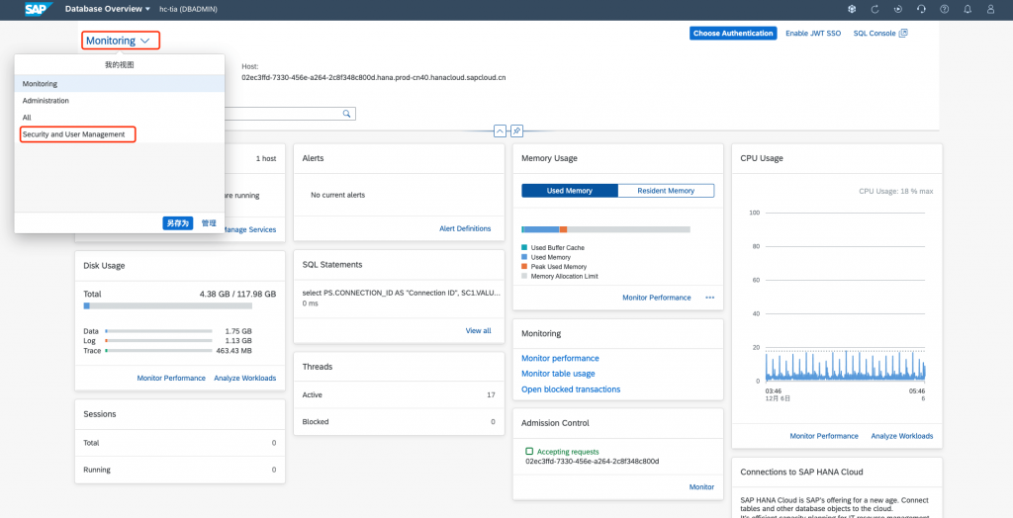Click Monitor performance in Monitoring card

click(x=560, y=358)
